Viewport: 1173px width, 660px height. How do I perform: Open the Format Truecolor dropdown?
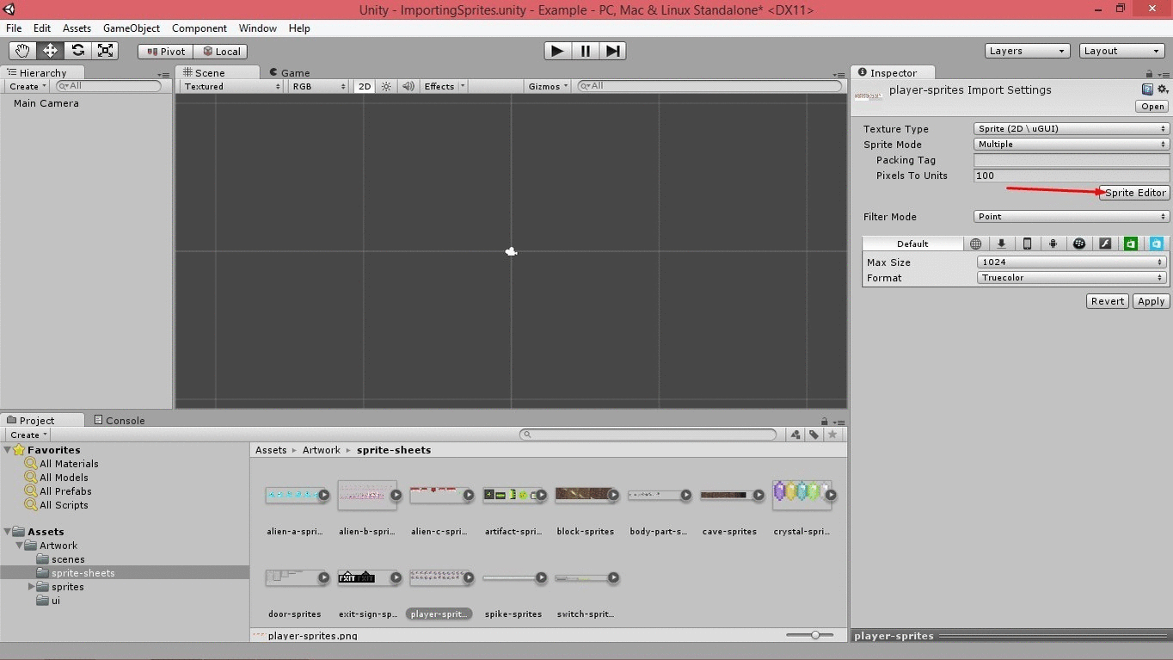[x=1072, y=278]
